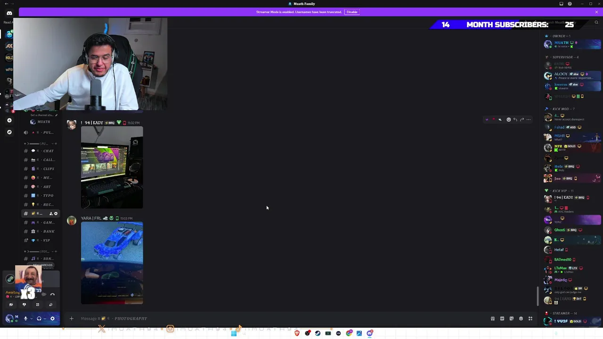Add reaction emoji from message hover toolbar
This screenshot has height=339, width=603.
pyautogui.click(x=509, y=120)
